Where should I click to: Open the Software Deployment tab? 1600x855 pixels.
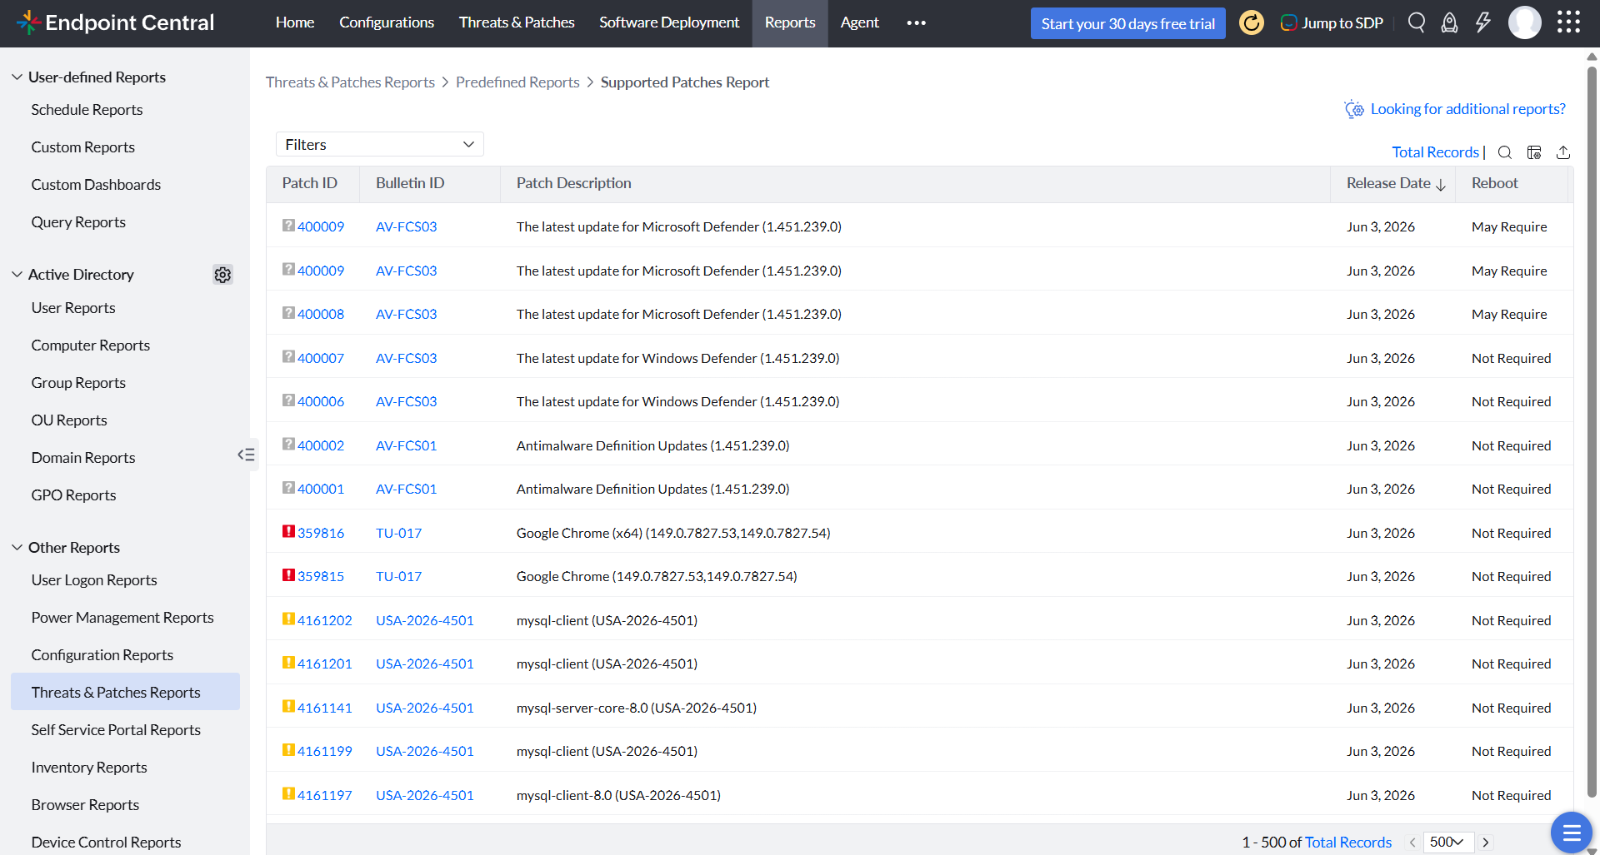click(669, 22)
